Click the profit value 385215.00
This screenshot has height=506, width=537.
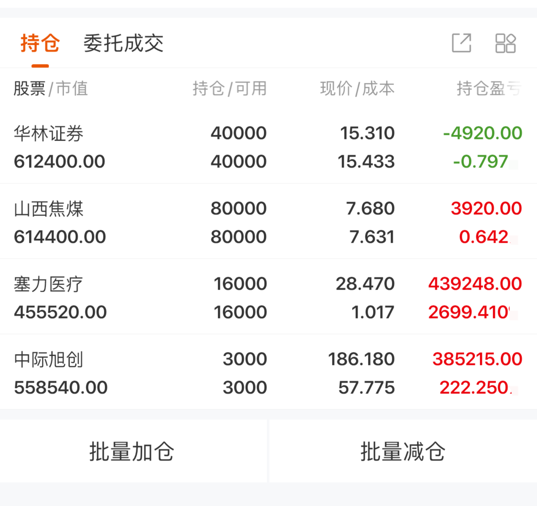pyautogui.click(x=477, y=359)
